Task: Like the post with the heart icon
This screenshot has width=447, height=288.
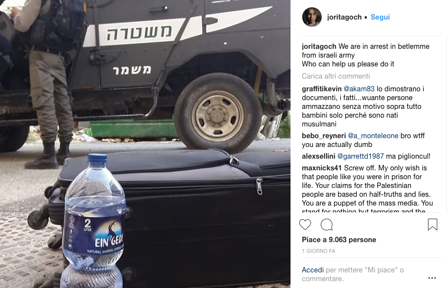Action: pyautogui.click(x=305, y=225)
